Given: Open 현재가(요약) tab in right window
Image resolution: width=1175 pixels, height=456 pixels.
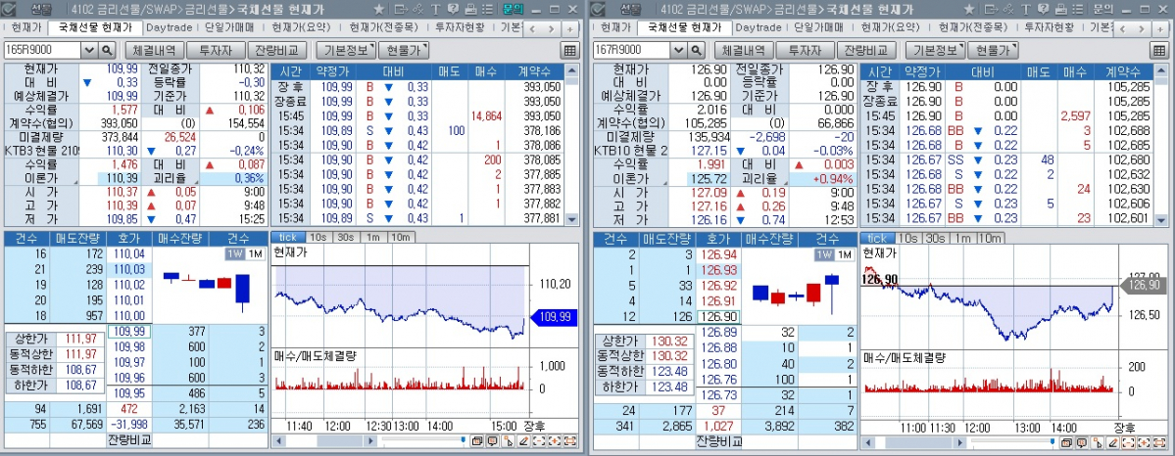Looking at the screenshot, I should click(x=890, y=27).
